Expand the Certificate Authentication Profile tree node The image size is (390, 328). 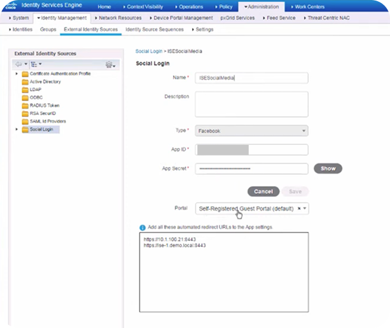[x=17, y=73]
